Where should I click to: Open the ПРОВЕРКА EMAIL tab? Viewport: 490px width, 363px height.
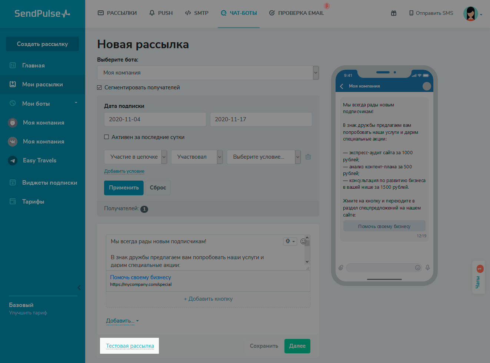pyautogui.click(x=296, y=13)
